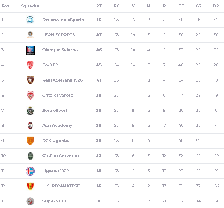
Task: Click the Olympic Salerno team name
Action: [60, 50]
